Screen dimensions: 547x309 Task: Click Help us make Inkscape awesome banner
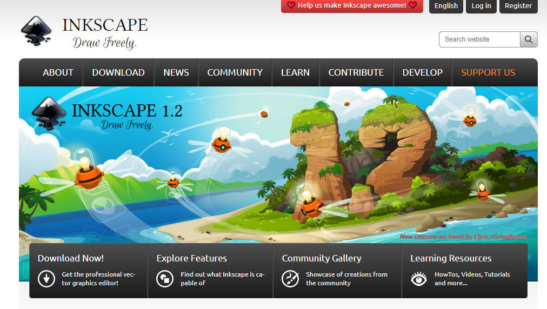tap(352, 5)
